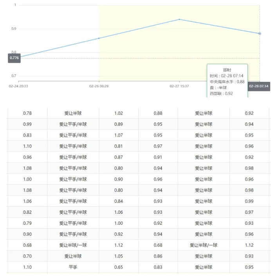271x276 pixels.
Task: Click the last data point on the line
Action: (x=260, y=34)
